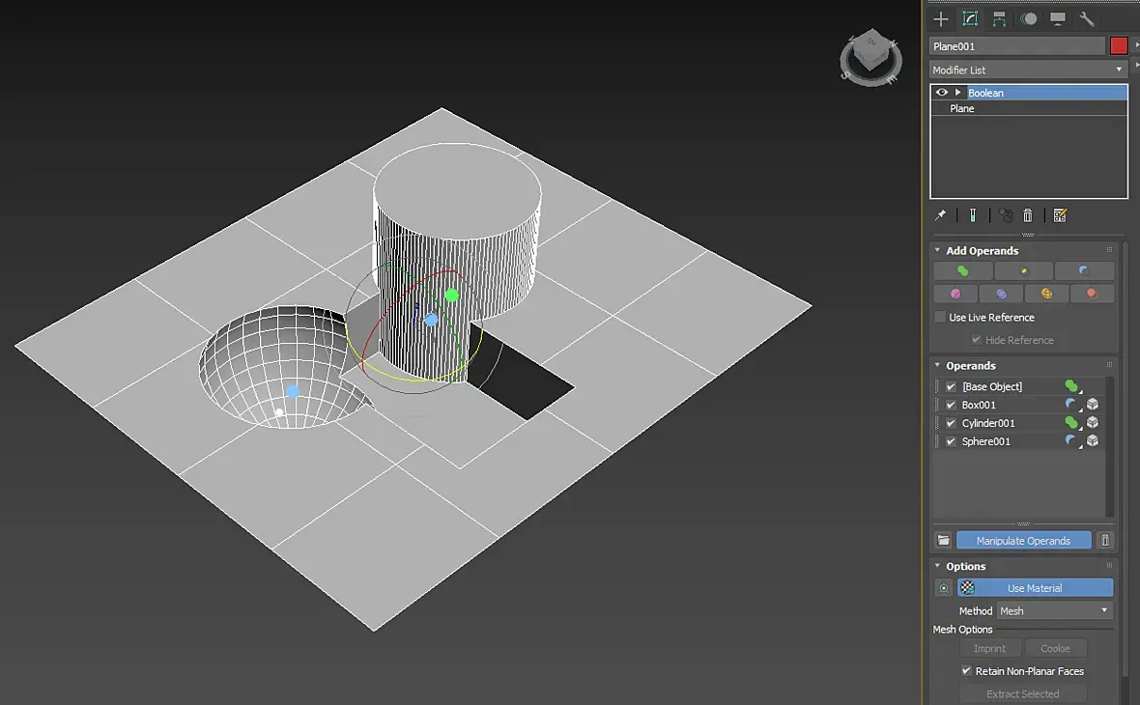Toggle Show End Result test-tube icon
1140x705 pixels.
coord(972,215)
